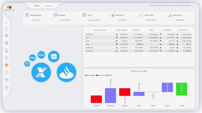Select the shopping cart sidebar icon
202x113 pixels.
pyautogui.click(x=7, y=36)
